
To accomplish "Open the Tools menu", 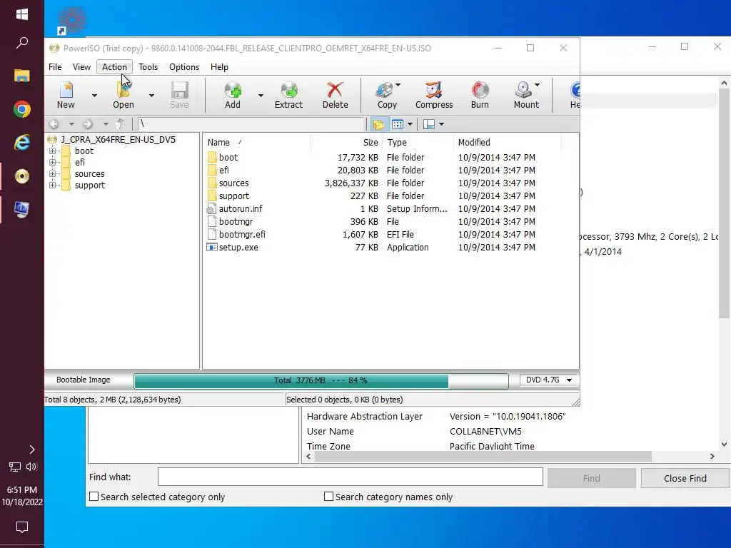I will pos(148,67).
